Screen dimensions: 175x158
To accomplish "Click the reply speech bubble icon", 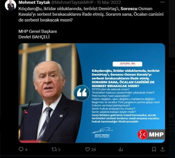I will [x=21, y=149].
